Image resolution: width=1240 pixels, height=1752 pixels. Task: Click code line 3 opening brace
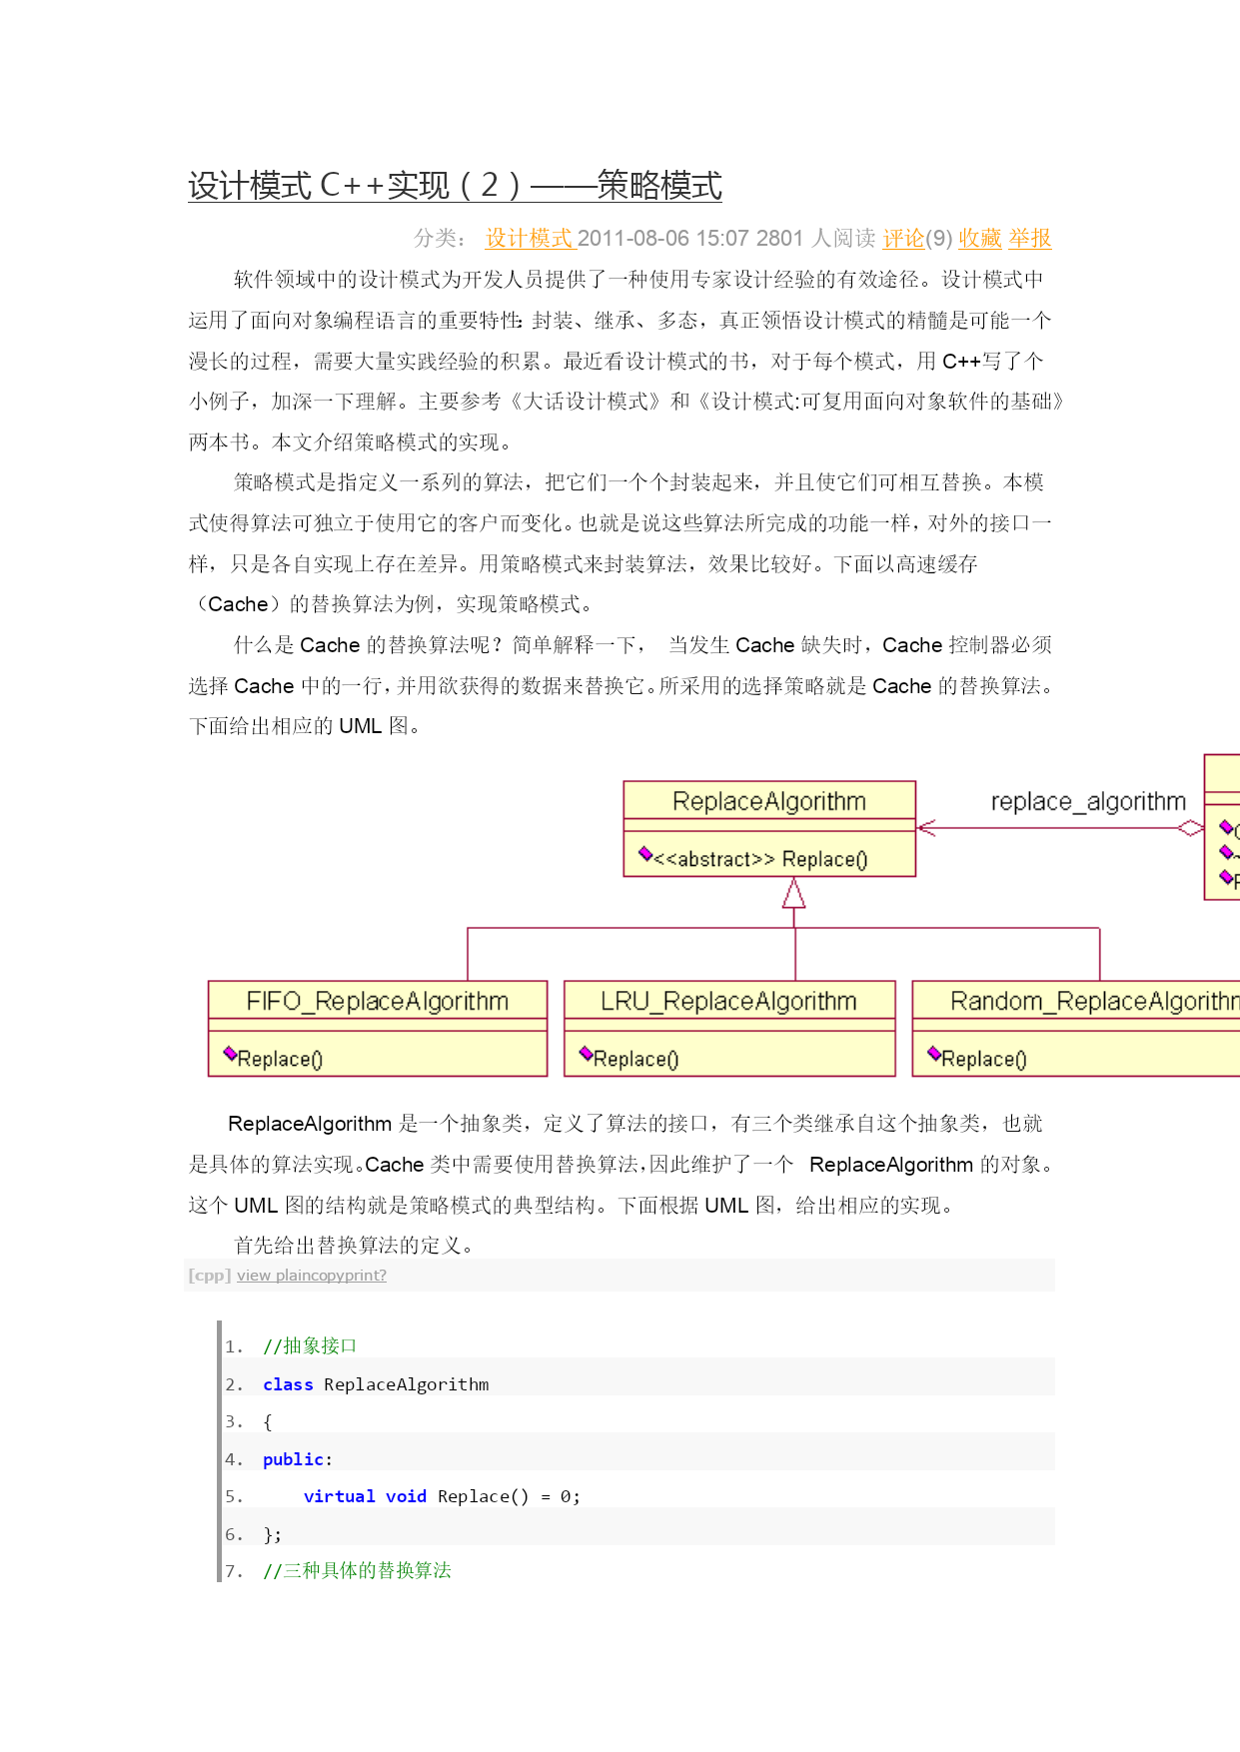click(x=268, y=1421)
